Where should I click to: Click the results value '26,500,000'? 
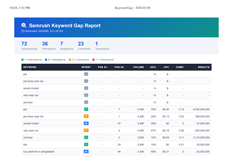203,145
